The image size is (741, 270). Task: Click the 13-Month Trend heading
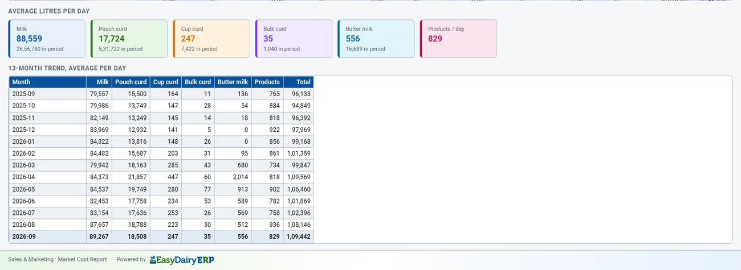coord(67,68)
